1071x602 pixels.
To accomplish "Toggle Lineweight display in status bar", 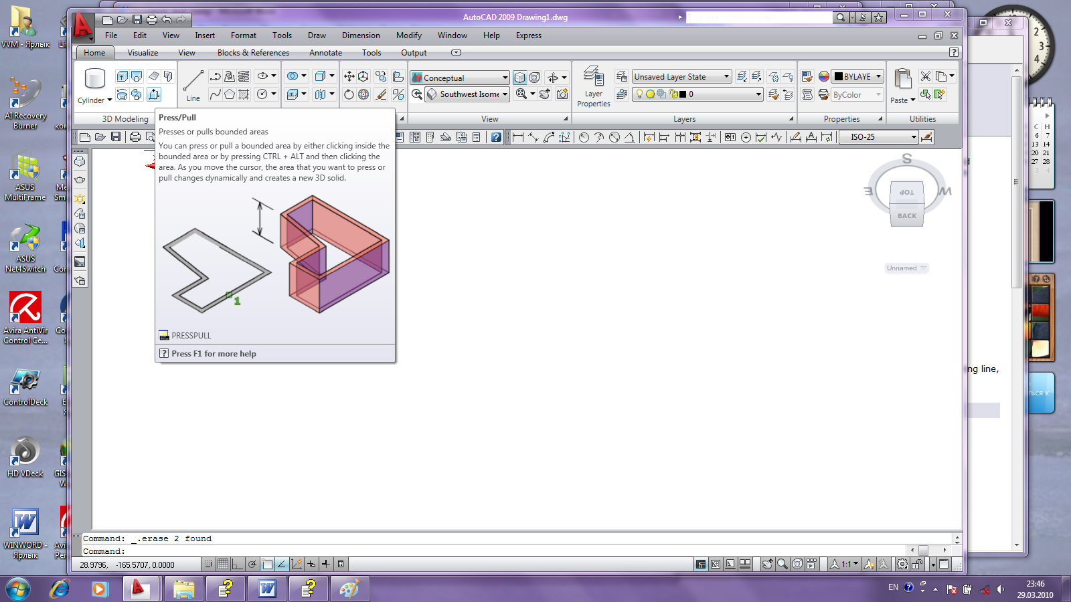I will pyautogui.click(x=326, y=565).
